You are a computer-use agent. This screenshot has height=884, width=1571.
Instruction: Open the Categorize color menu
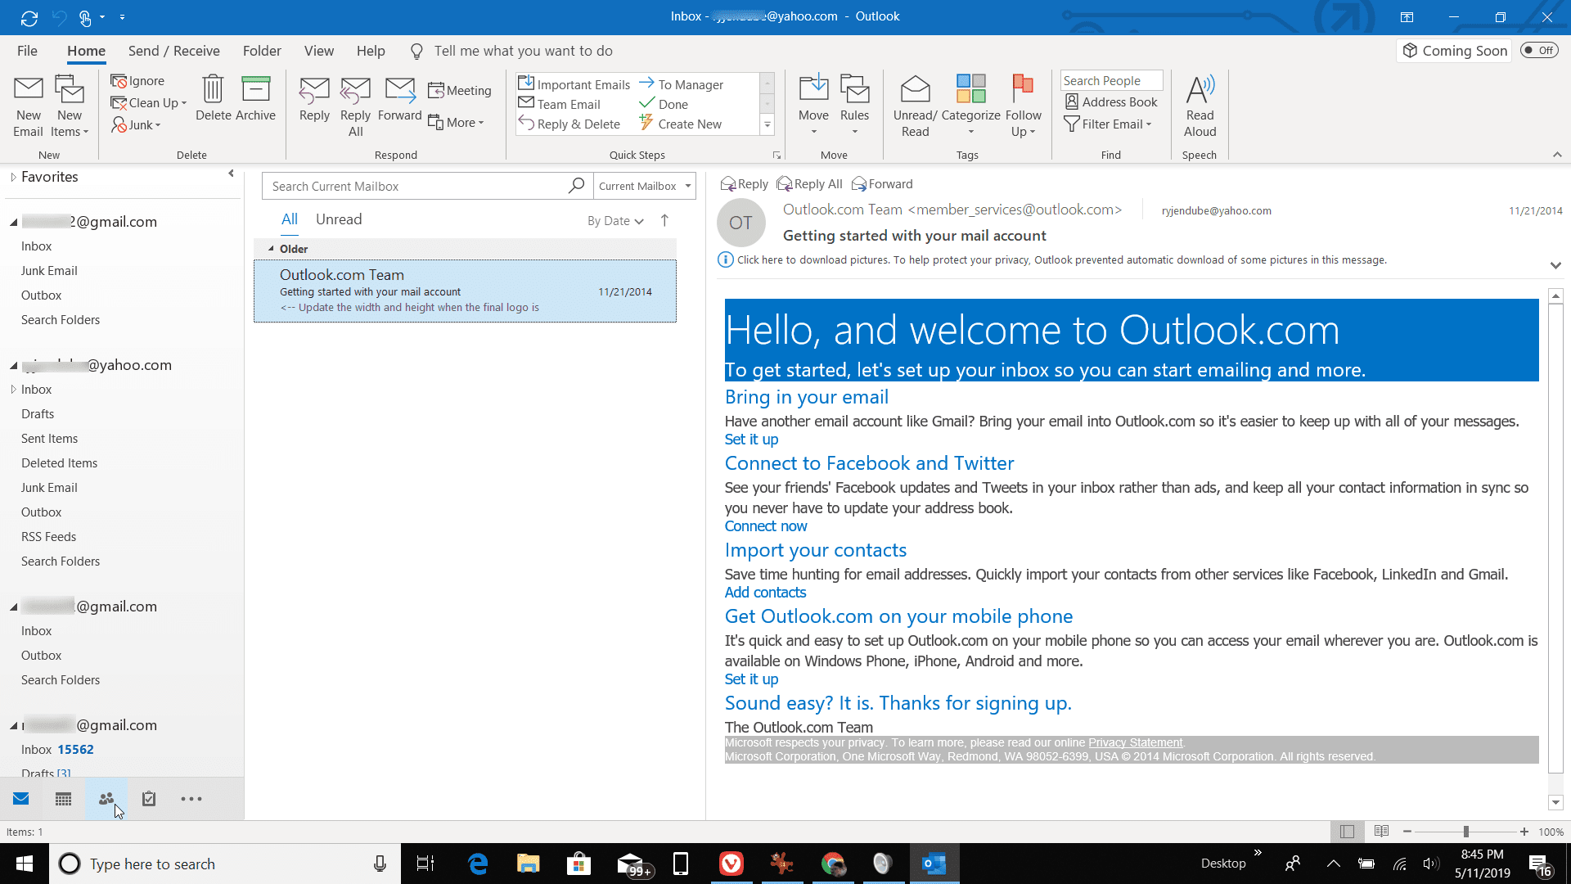[x=970, y=106]
